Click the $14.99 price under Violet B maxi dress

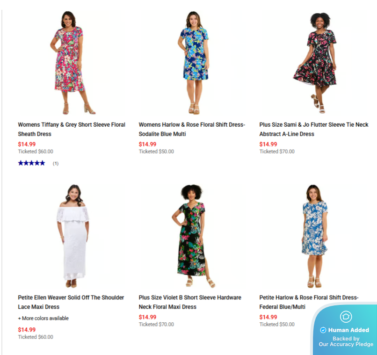click(147, 317)
